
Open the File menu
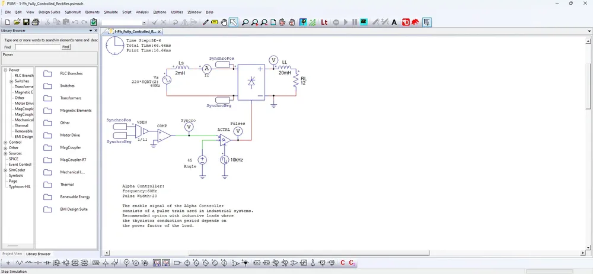click(x=8, y=12)
